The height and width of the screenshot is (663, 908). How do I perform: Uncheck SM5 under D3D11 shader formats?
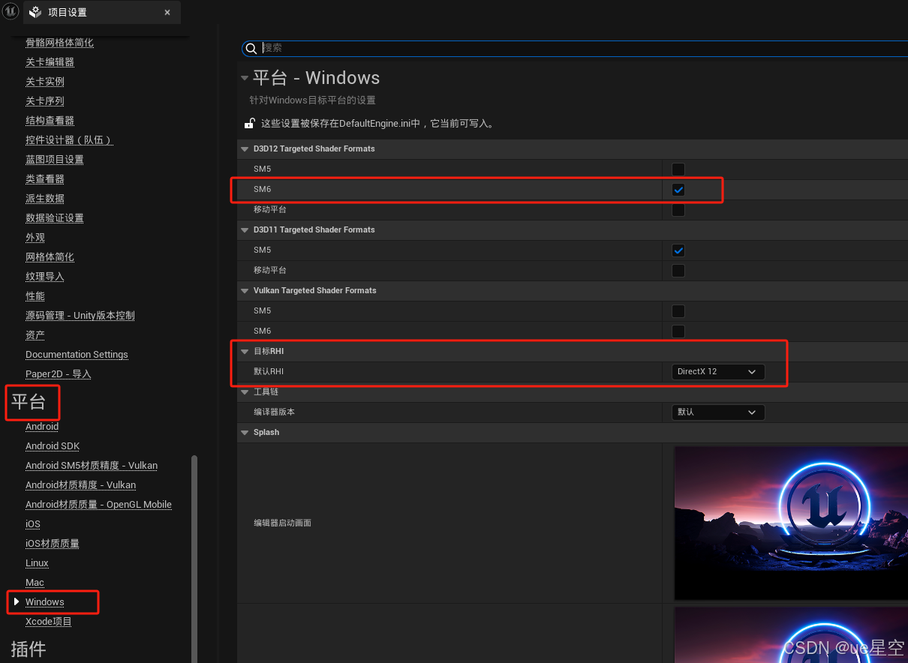pos(678,250)
